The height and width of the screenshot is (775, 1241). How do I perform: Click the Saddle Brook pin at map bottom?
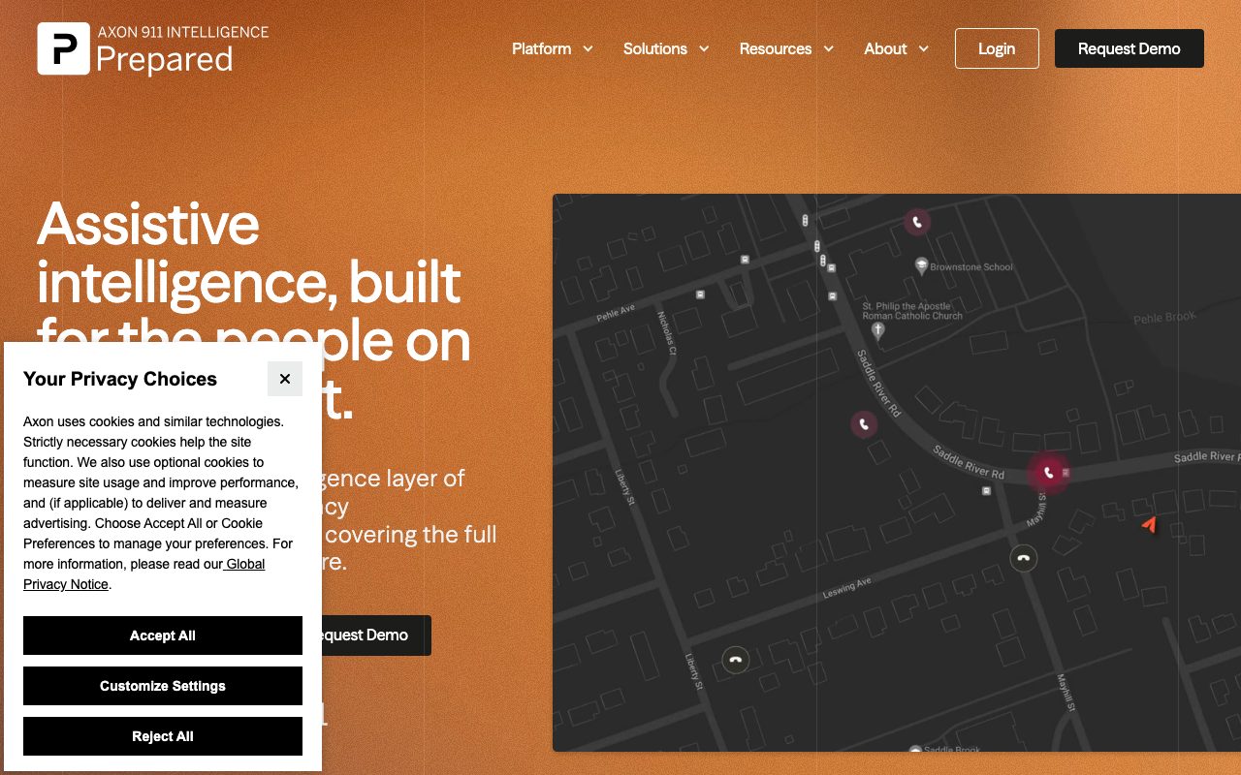pyautogui.click(x=915, y=750)
